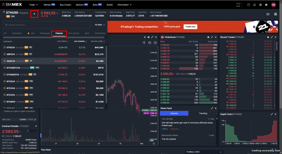
Task: Toggle favourite star for ETHZ24
Action: pos(4,47)
